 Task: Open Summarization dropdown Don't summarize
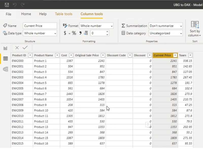click(x=166, y=26)
